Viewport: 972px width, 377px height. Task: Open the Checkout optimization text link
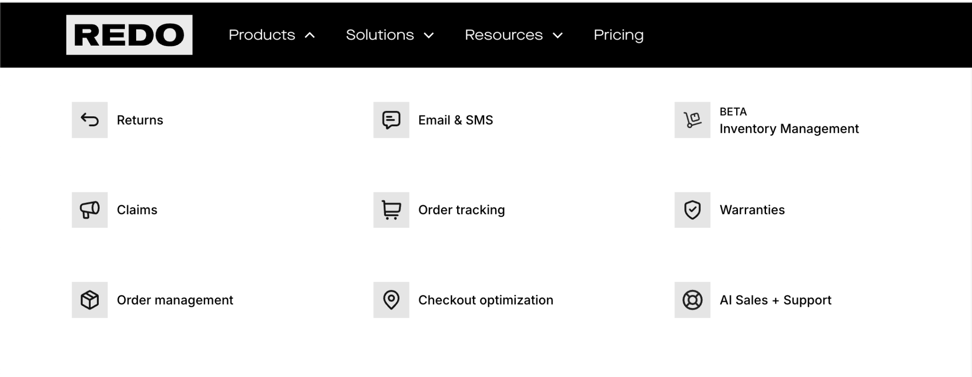(485, 300)
